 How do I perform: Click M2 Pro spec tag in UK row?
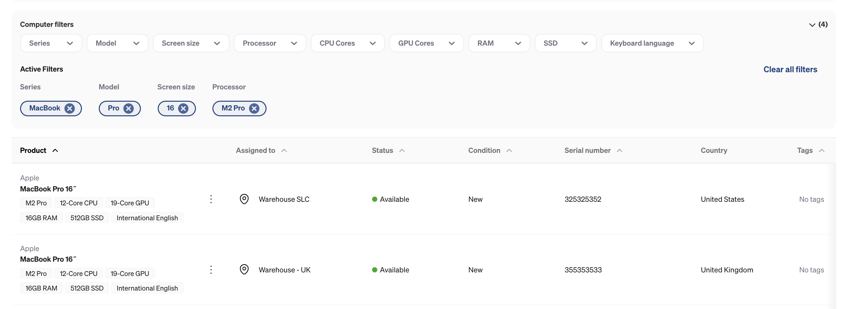point(36,273)
